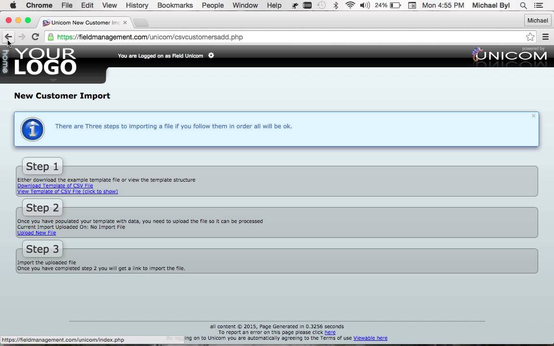Click battery 24% indicator
Image resolution: width=554 pixels, height=346 pixels.
pyautogui.click(x=388, y=5)
